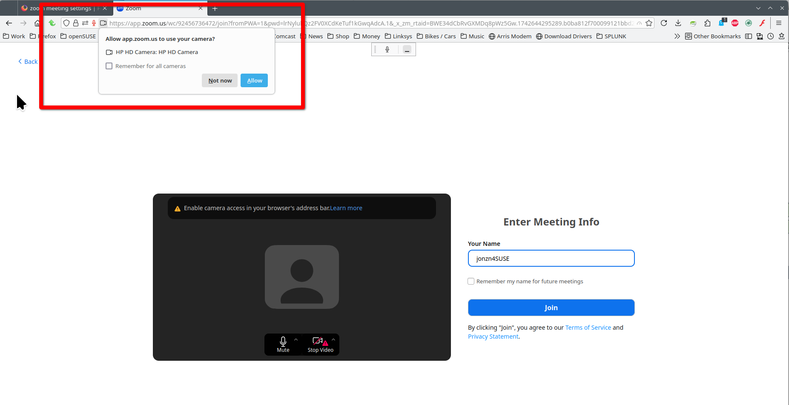Close the zoom meeting settings tab
789x405 pixels.
(105, 8)
